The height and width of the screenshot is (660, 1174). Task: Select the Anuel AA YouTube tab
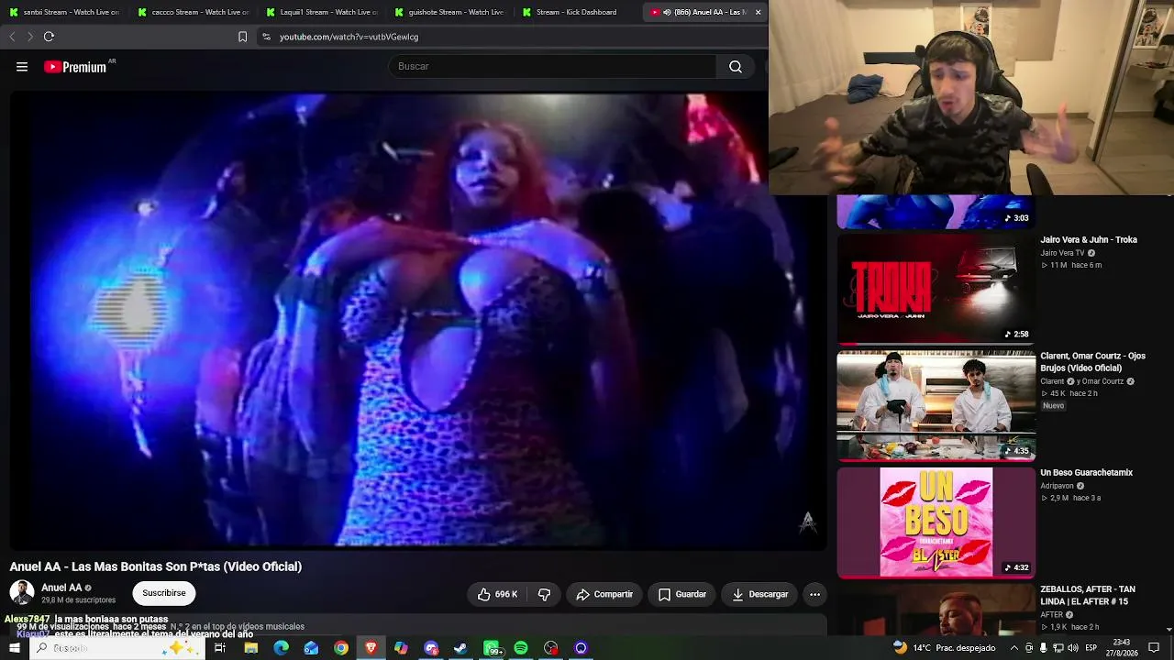704,12
